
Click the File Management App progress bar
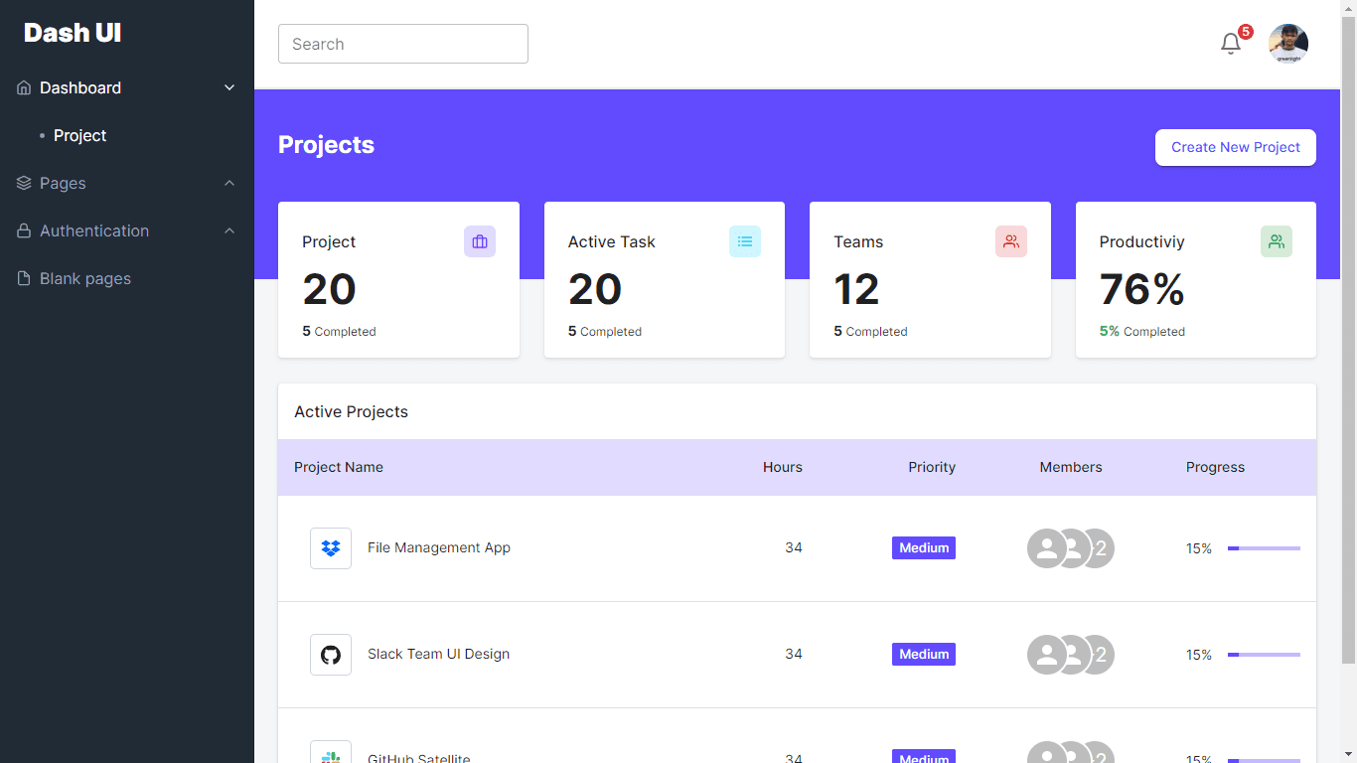click(1264, 548)
